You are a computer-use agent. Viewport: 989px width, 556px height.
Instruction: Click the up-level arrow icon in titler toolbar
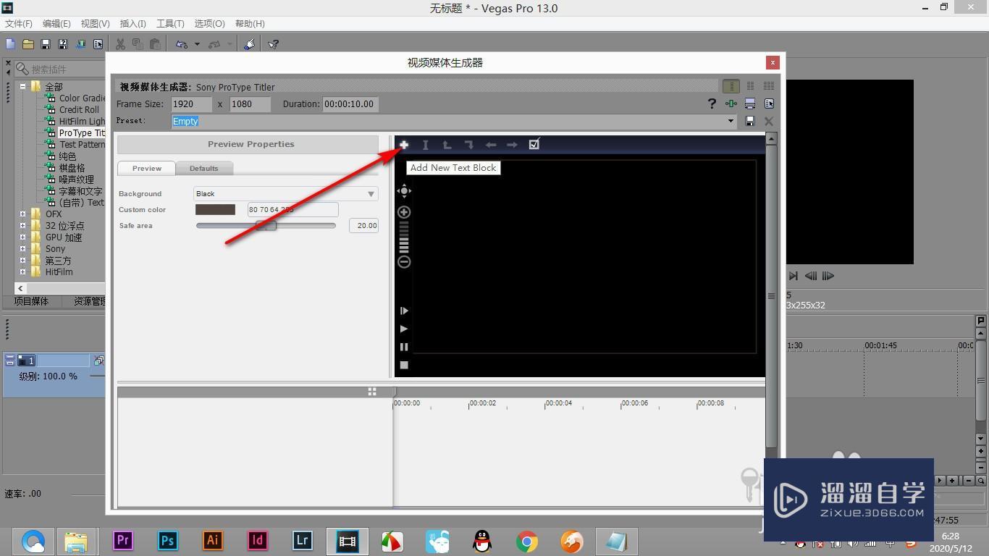click(x=447, y=145)
